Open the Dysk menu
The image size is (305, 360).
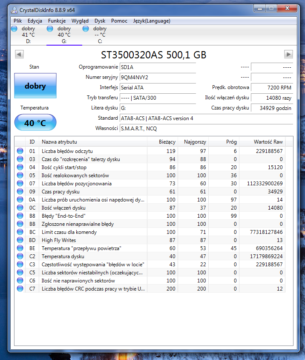(100, 21)
